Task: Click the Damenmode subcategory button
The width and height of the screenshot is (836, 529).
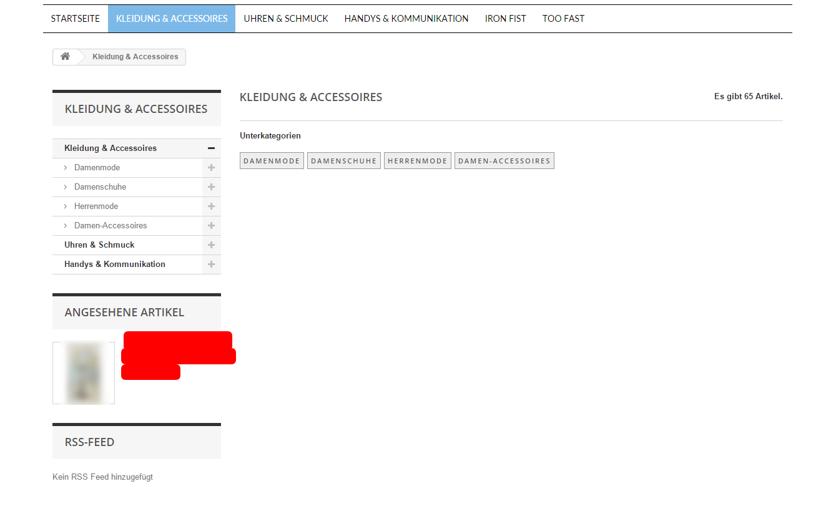Action: coord(272,161)
